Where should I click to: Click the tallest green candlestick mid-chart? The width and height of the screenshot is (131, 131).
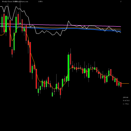pyautogui.click(x=68, y=68)
